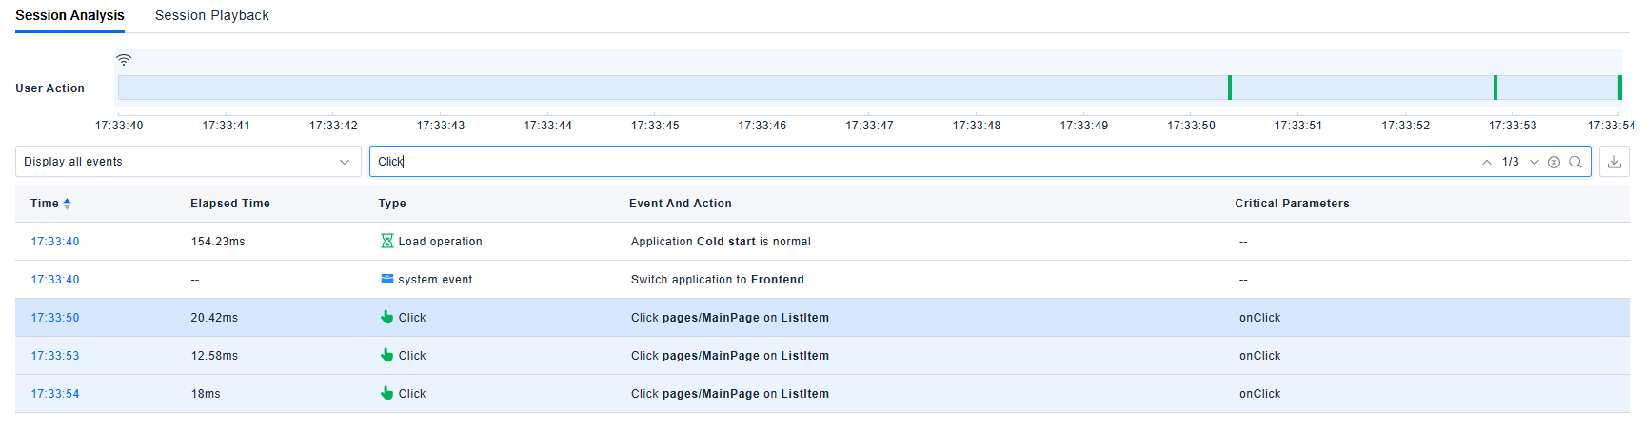1643x429 pixels.
Task: Click the hand icon in the 17:33:53 row
Action: tap(386, 356)
